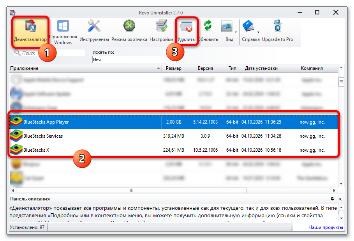The height and width of the screenshot is (241, 354).
Task: Click the BlueStacks App Player icon
Action: coord(16,122)
